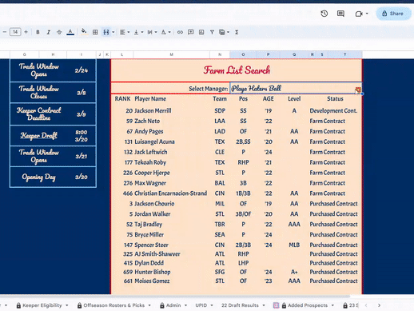Open the functions sigma menu
414x311 pixels.
pyautogui.click(x=237, y=32)
